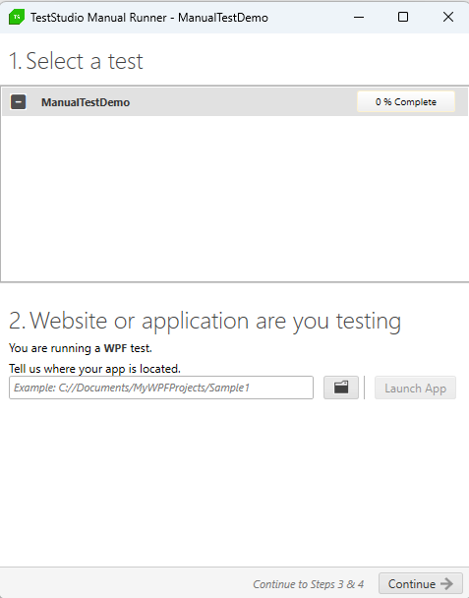Open the folder browse button
Screen dimensions: 469x598
pos(341,388)
